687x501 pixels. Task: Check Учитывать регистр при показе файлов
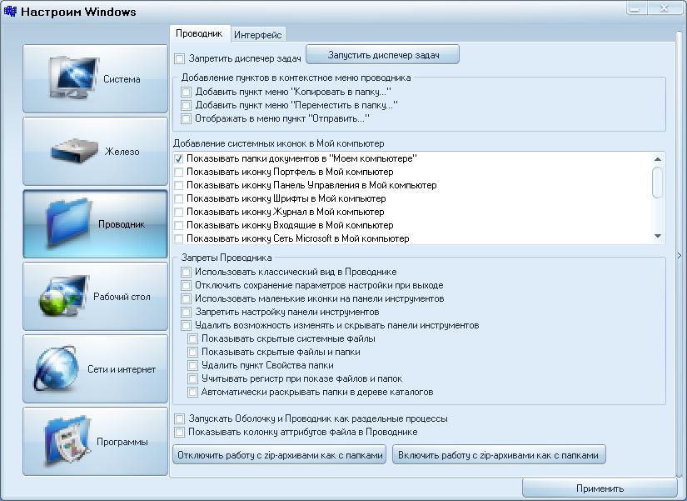[x=192, y=378]
